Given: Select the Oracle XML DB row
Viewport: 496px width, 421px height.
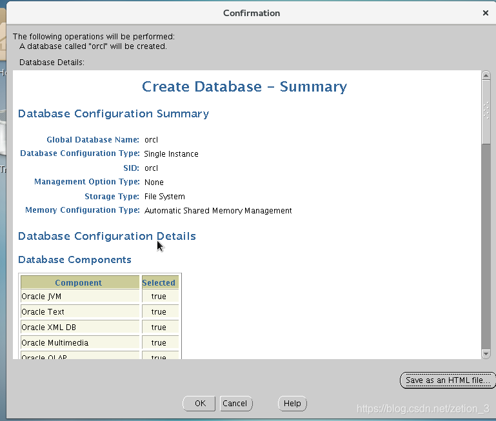Looking at the screenshot, I should (99, 328).
